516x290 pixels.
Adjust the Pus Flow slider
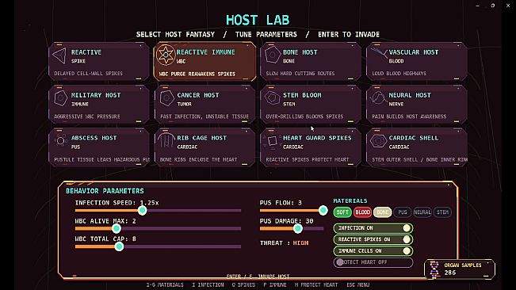pos(293,211)
